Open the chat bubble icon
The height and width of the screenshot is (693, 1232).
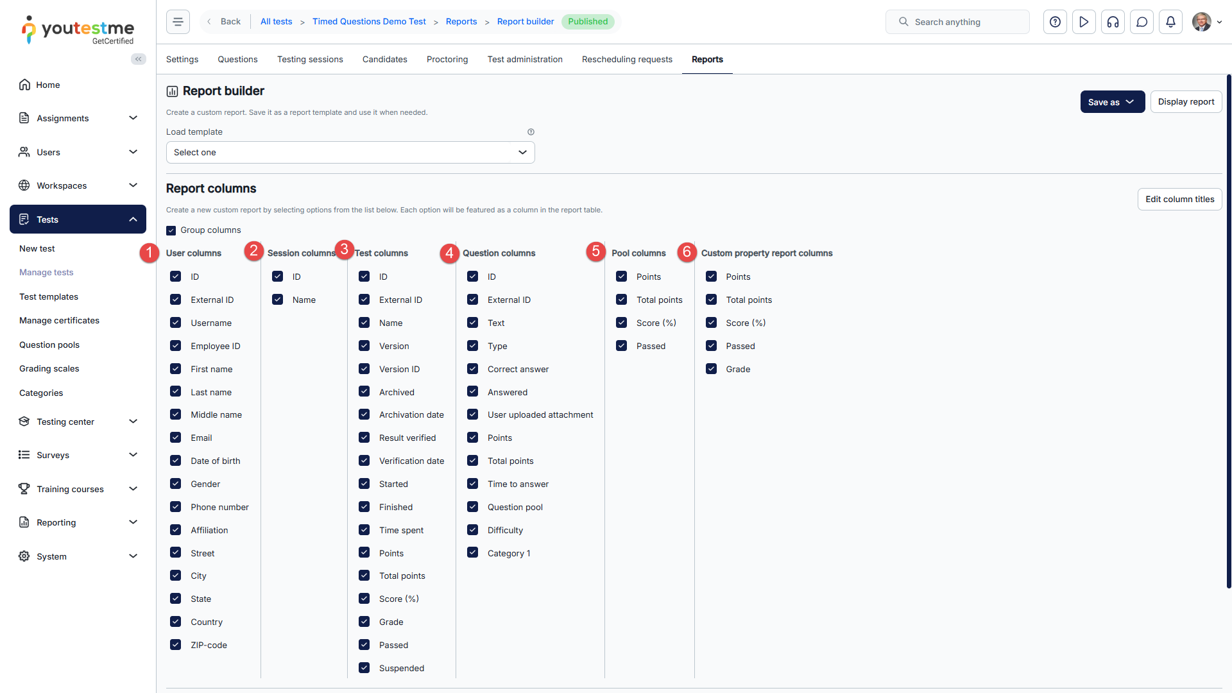click(1142, 22)
